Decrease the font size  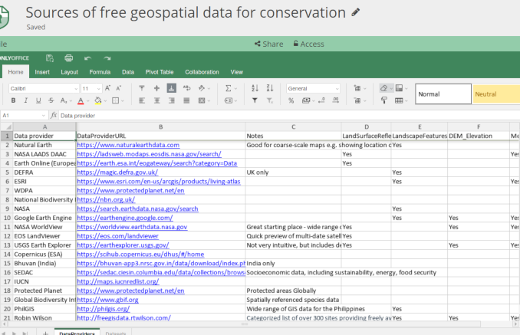click(119, 88)
